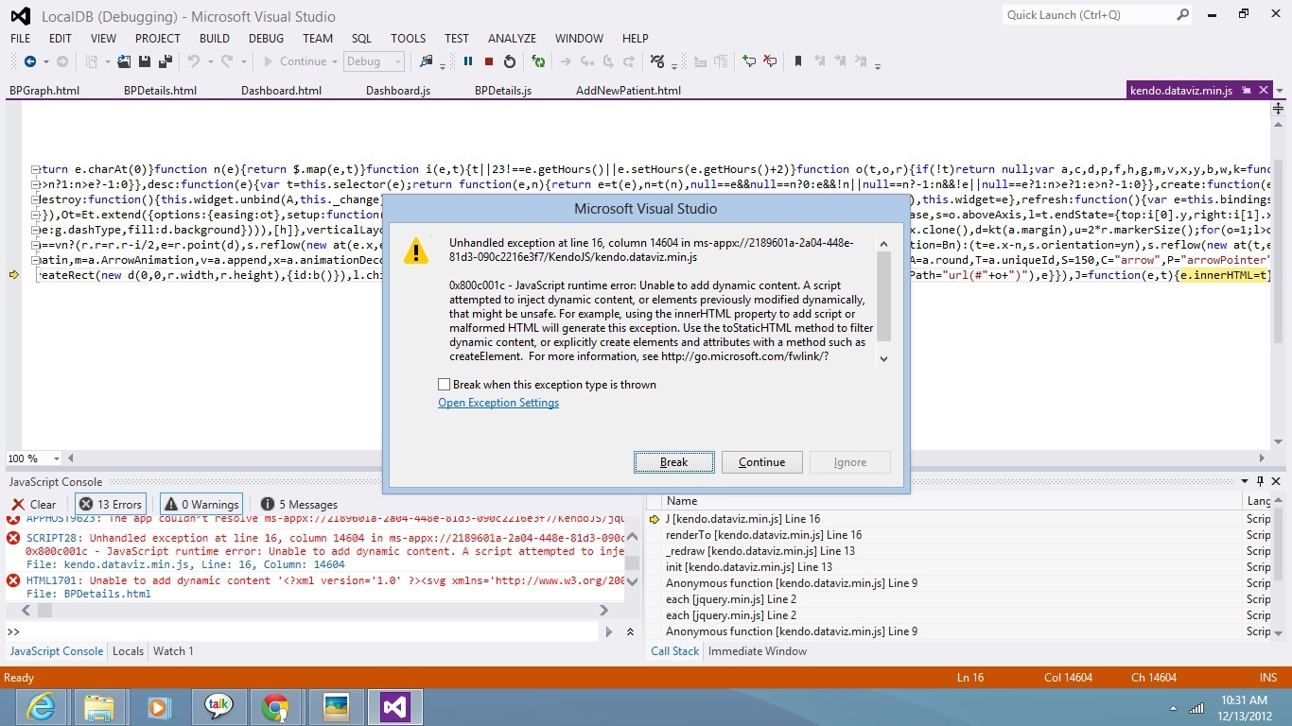This screenshot has height=726, width=1292.
Task: Switch to the Dashboard.js tab
Action: coord(398,91)
